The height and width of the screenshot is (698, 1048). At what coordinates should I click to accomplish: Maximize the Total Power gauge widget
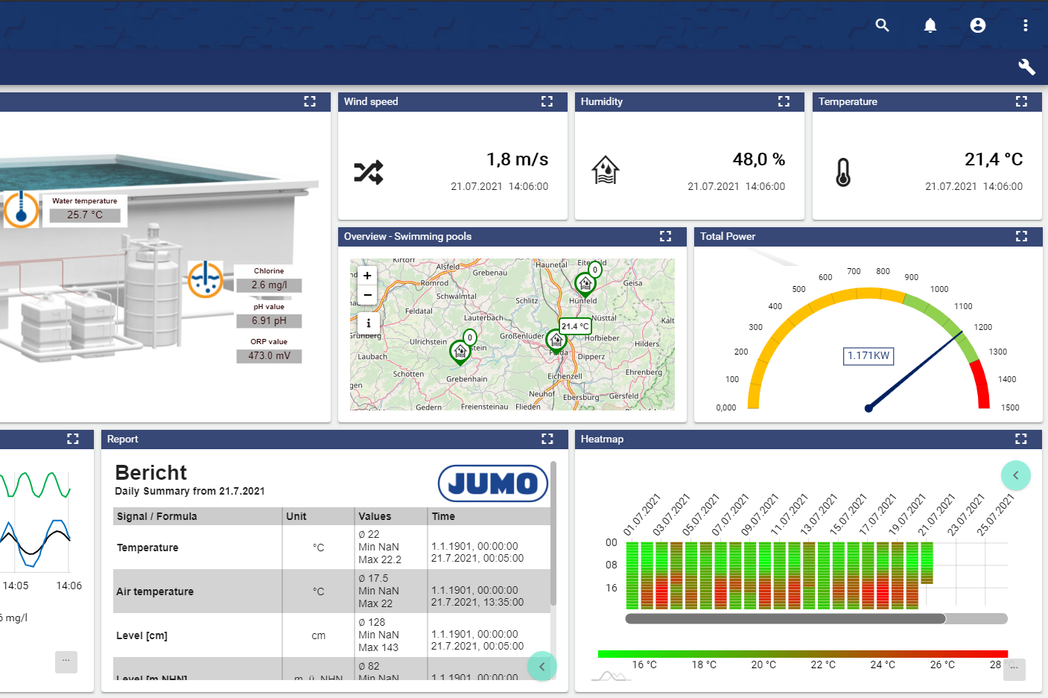pyautogui.click(x=1021, y=236)
